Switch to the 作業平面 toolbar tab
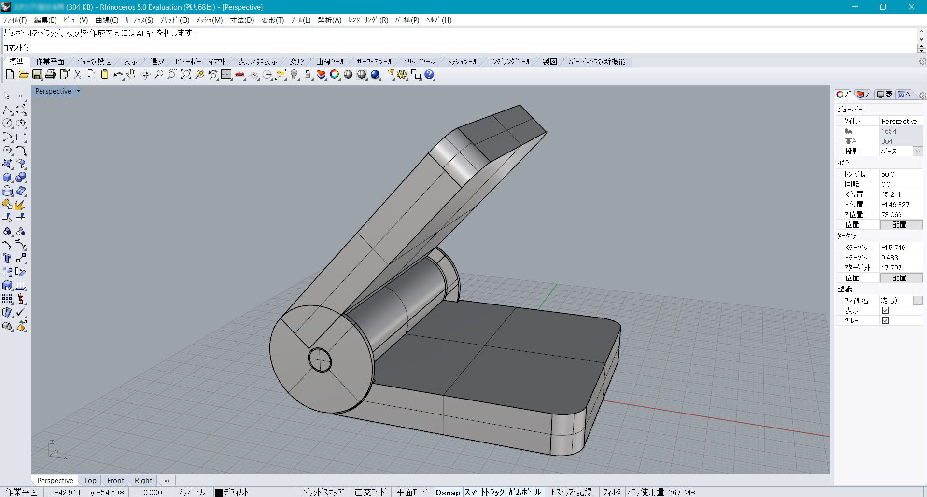The image size is (927, 497). (50, 61)
